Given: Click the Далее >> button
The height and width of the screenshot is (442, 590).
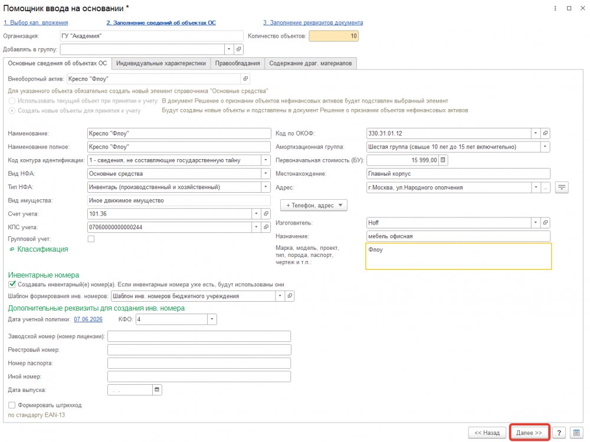Looking at the screenshot, I should point(529,433).
